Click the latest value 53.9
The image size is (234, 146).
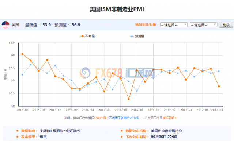pyautogui.click(x=46, y=25)
